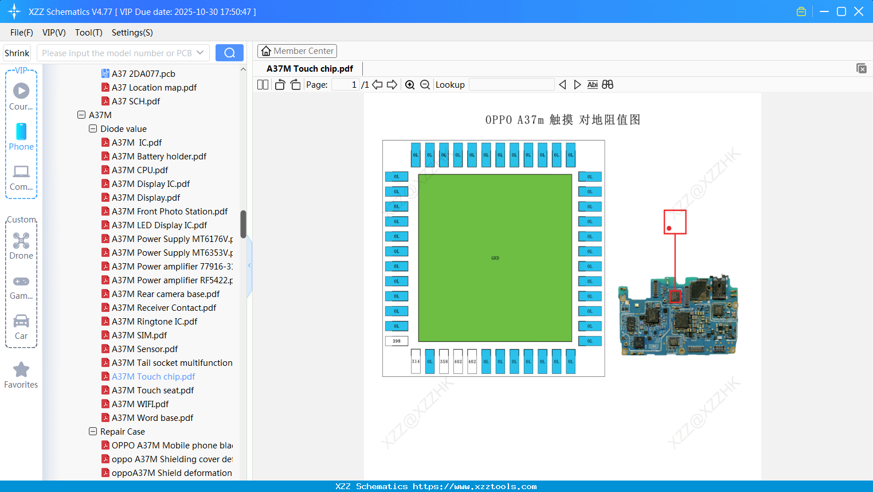
Task: Zoom in on the PDF schematic
Action: (x=410, y=84)
